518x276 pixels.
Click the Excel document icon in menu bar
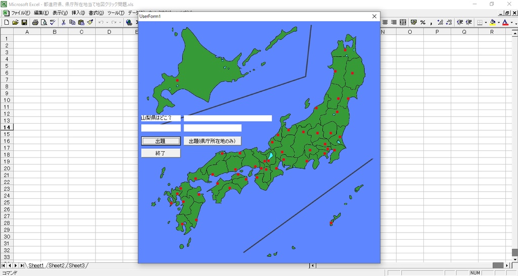pos(6,13)
